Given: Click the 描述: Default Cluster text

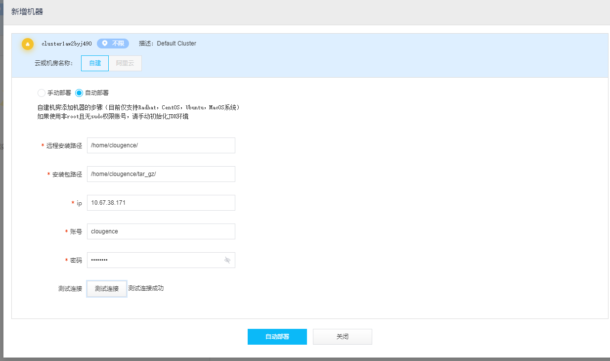Looking at the screenshot, I should pos(168,44).
